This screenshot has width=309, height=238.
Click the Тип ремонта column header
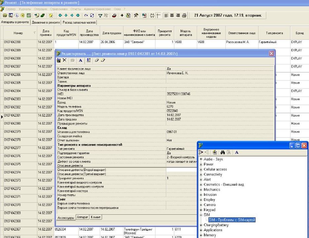point(274,33)
